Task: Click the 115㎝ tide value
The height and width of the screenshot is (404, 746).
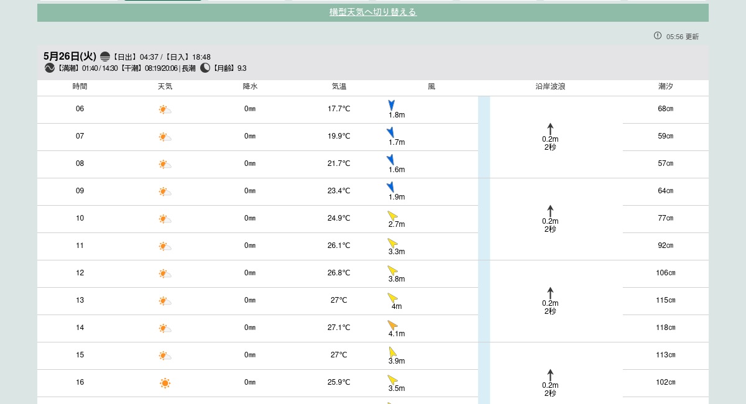Action: coord(666,300)
